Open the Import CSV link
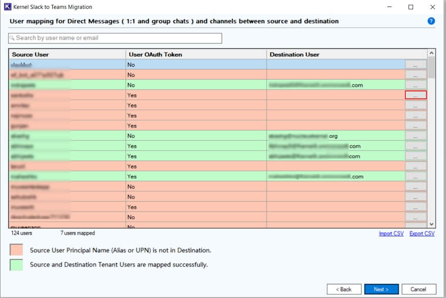The height and width of the screenshot is (298, 446). (391, 233)
